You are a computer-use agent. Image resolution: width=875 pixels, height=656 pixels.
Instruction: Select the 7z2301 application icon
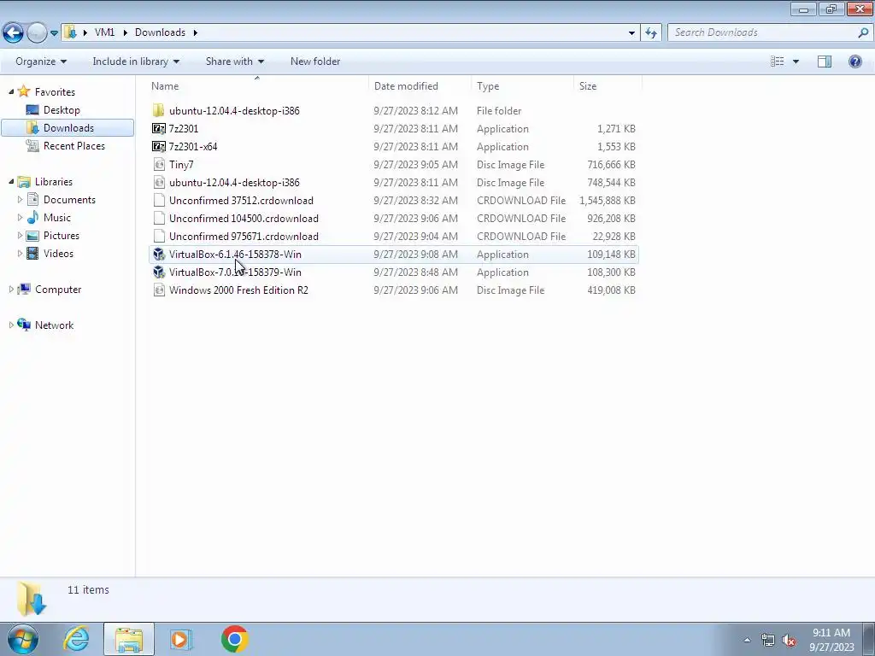(158, 128)
